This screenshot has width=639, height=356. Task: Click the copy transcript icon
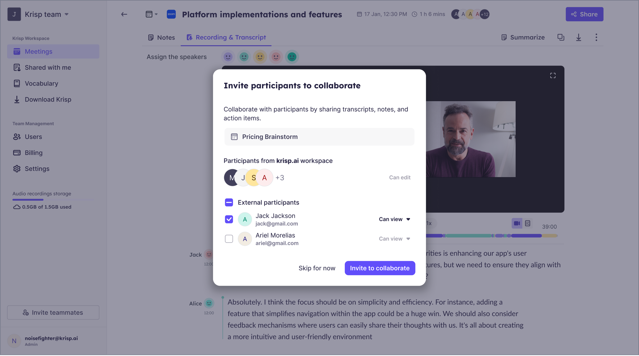click(561, 37)
